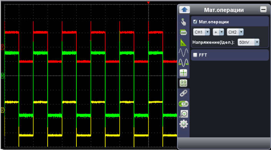
Task: Click the red channel 1 level marker
Action: (2, 47)
